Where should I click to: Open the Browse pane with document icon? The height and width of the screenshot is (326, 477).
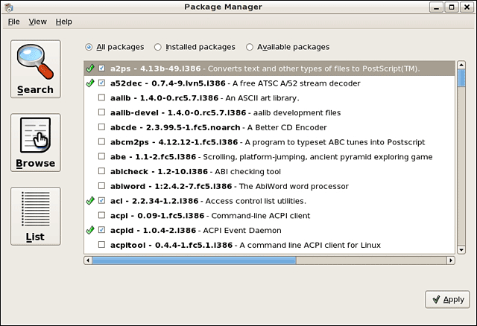click(36, 142)
